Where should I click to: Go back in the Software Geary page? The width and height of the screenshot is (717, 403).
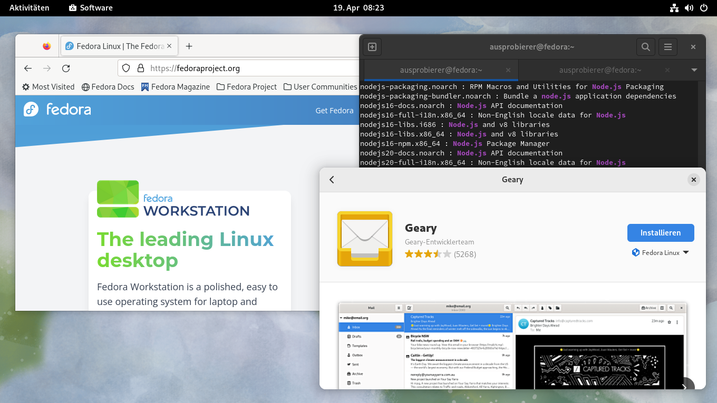(332, 180)
